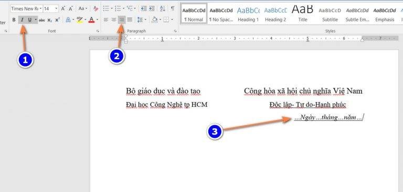This screenshot has height=192, width=403.
Task: Click the Subscript icon
Action: 50,20
